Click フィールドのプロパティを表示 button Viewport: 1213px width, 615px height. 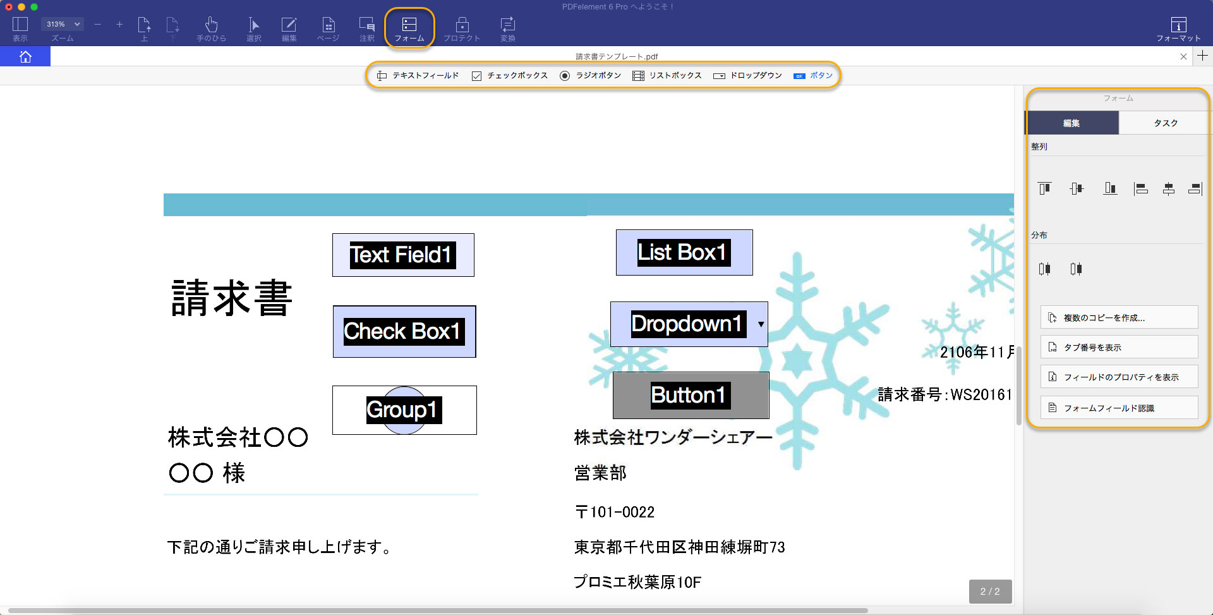pyautogui.click(x=1119, y=377)
